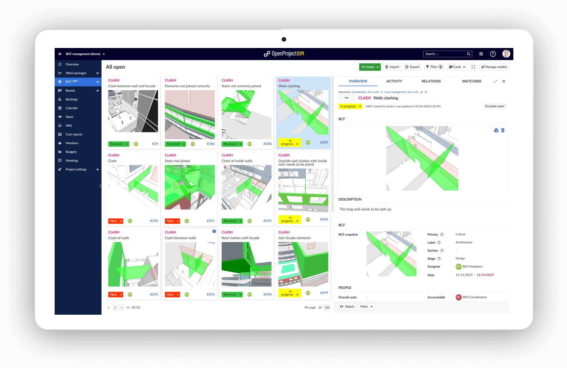Screen dimensions: 567x368
Task: Open the Calendar from the sidebar
Action: point(71,108)
